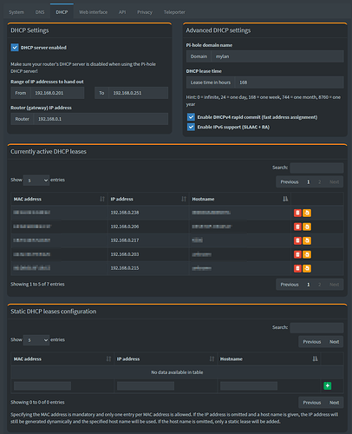The height and width of the screenshot is (434, 352).
Task: Focus new static lease MAC address field
Action: (42, 385)
